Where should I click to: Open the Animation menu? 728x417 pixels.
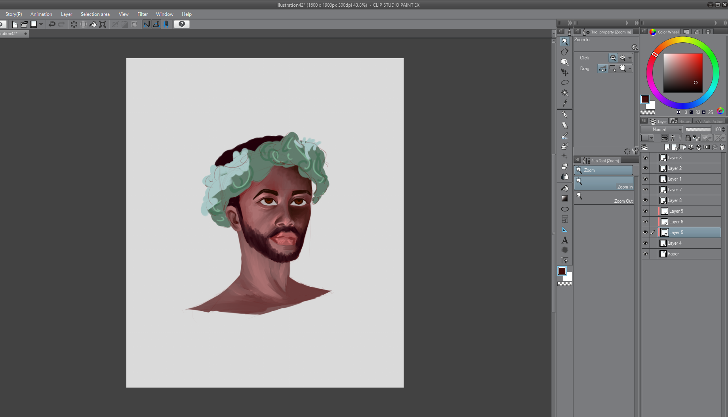point(41,14)
